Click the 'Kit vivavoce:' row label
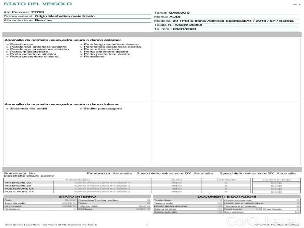304x228 pixels. [13, 206]
